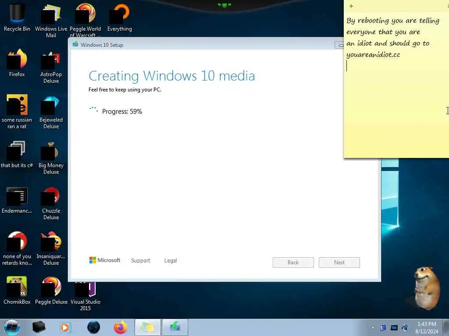
Task: Open Bejeweled Deluxe desktop shortcut
Action: tap(51, 112)
